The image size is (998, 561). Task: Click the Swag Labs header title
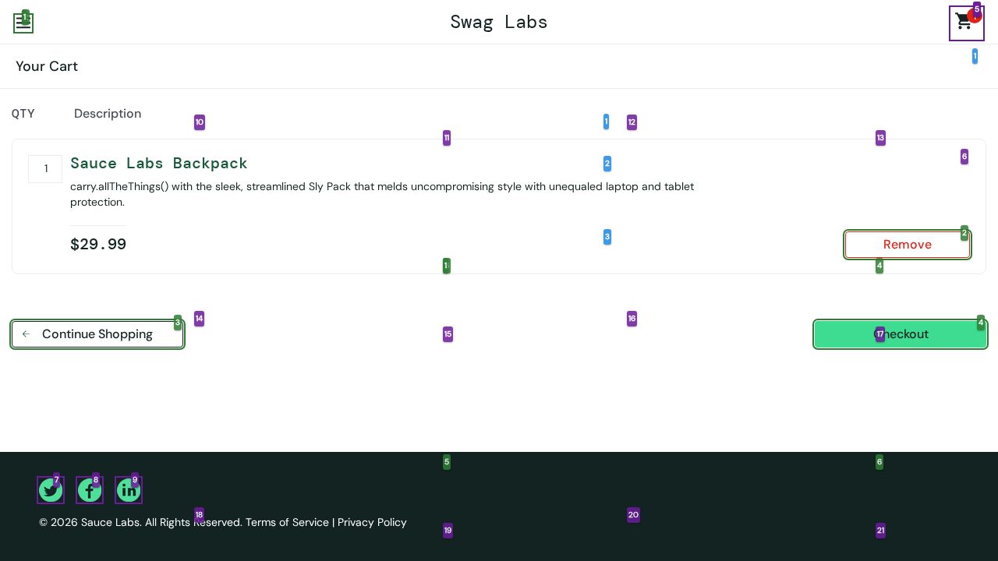tap(499, 22)
